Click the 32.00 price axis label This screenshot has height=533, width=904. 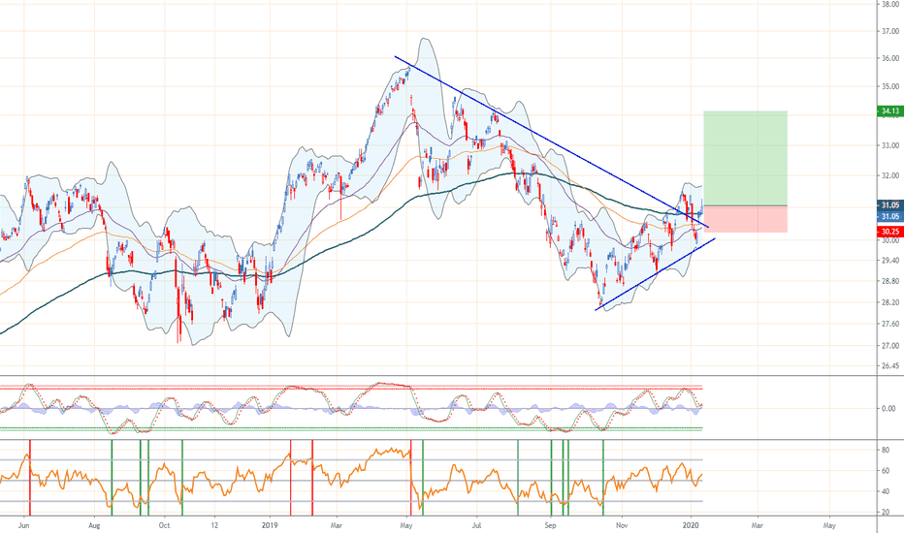(x=890, y=176)
